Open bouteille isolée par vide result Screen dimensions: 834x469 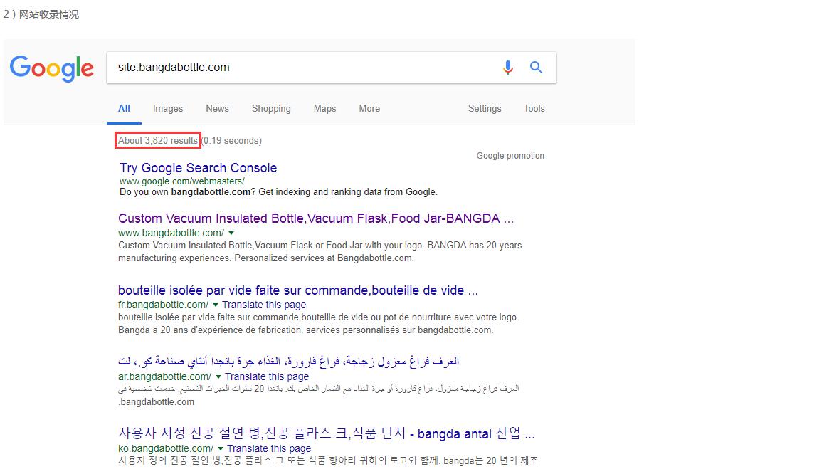point(298,290)
